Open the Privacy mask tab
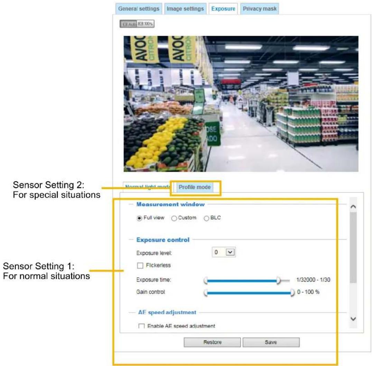372x366 pixels. (260, 9)
